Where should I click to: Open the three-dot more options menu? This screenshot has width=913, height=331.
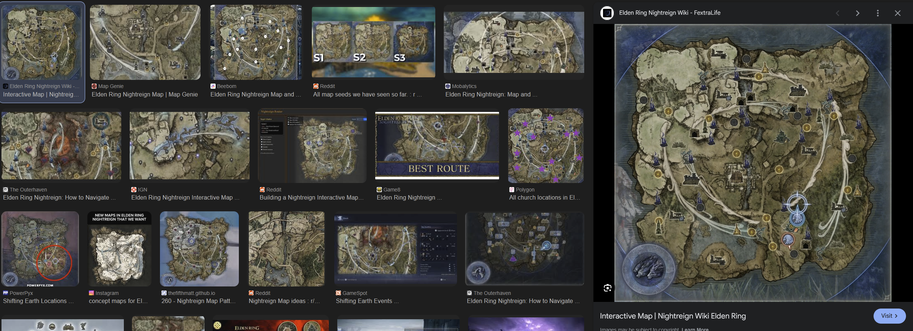click(878, 13)
